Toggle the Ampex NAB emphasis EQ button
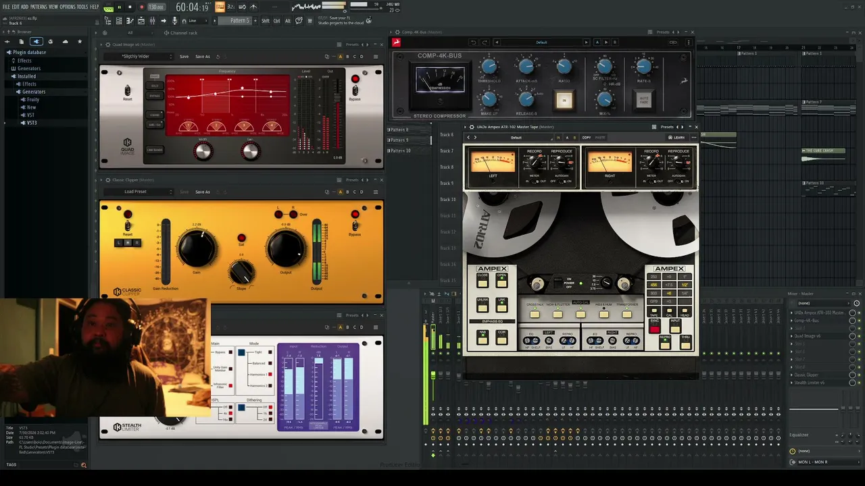 coord(483,340)
